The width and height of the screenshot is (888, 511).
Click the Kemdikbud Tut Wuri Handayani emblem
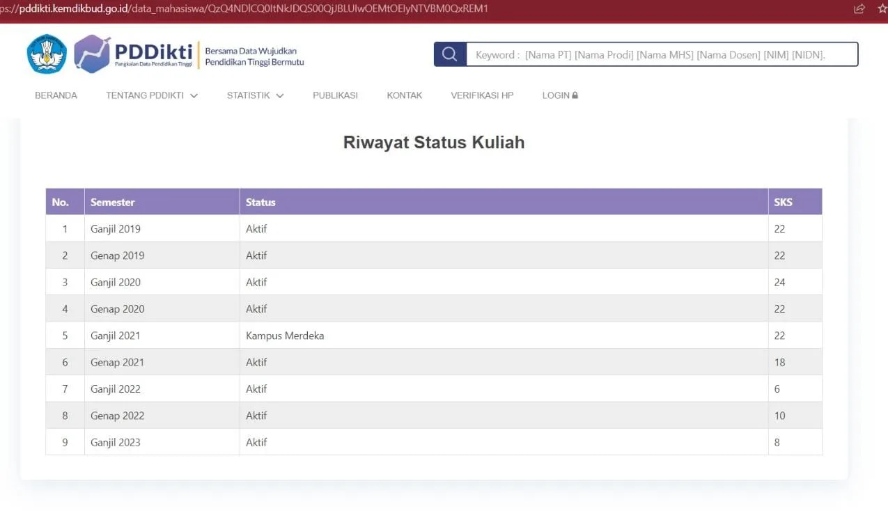pos(47,54)
